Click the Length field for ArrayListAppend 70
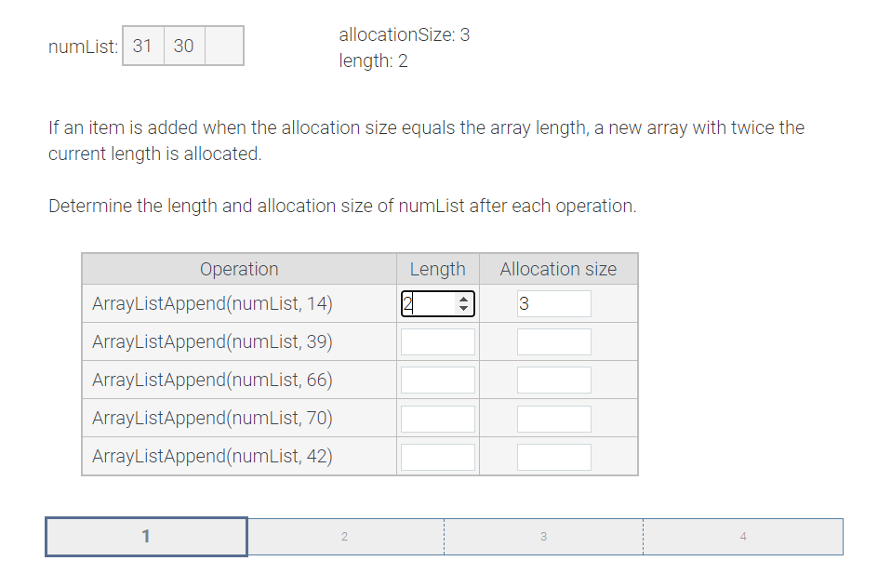891x561 pixels. [437, 418]
